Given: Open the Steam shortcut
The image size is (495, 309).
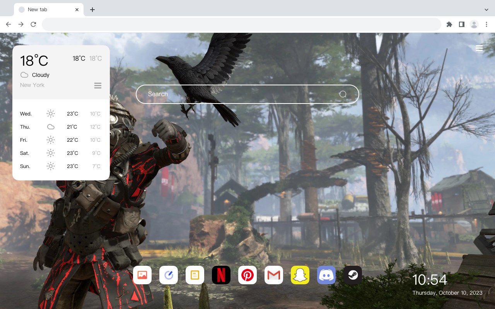Looking at the screenshot, I should (x=353, y=275).
